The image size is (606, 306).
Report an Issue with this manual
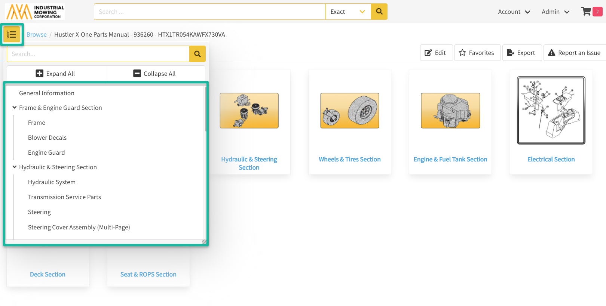pyautogui.click(x=574, y=53)
